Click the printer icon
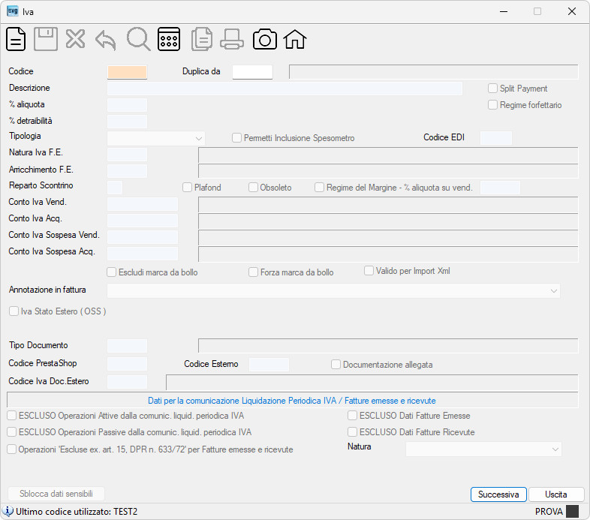 point(232,39)
